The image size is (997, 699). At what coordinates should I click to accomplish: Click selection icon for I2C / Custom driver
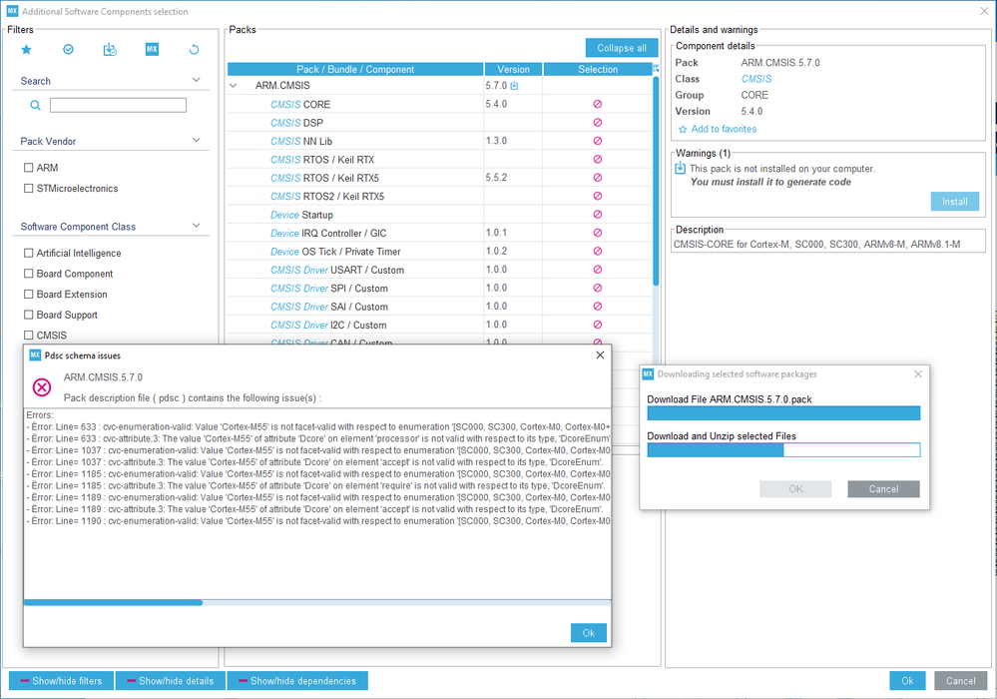click(598, 325)
